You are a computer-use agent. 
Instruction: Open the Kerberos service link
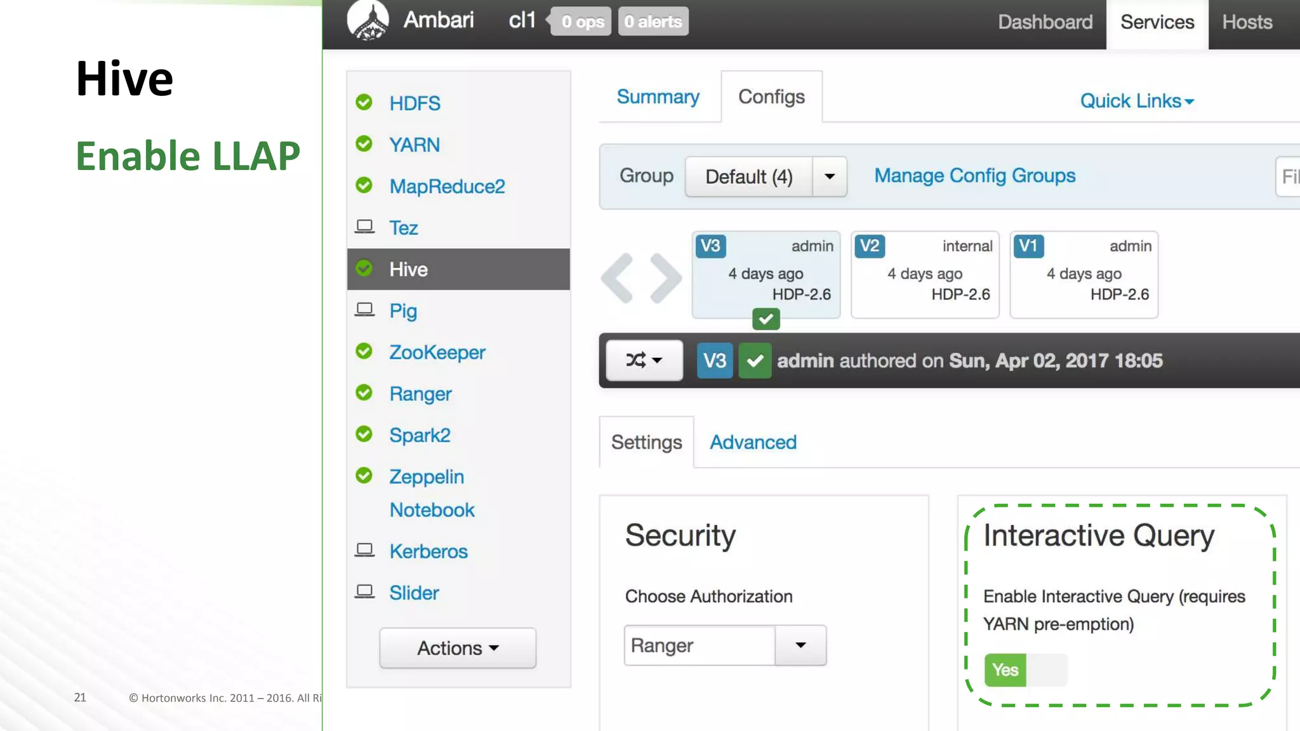pyautogui.click(x=428, y=551)
